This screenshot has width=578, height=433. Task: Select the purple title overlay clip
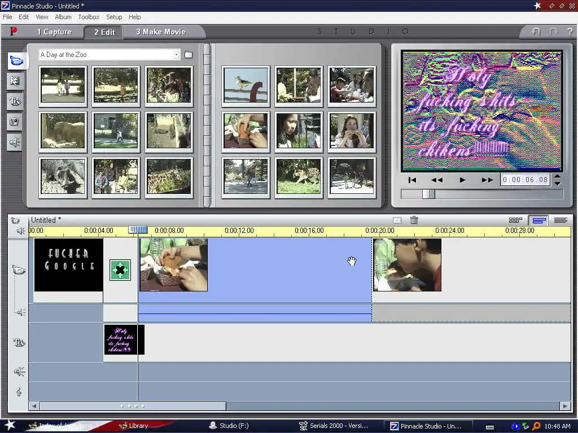[x=124, y=339]
